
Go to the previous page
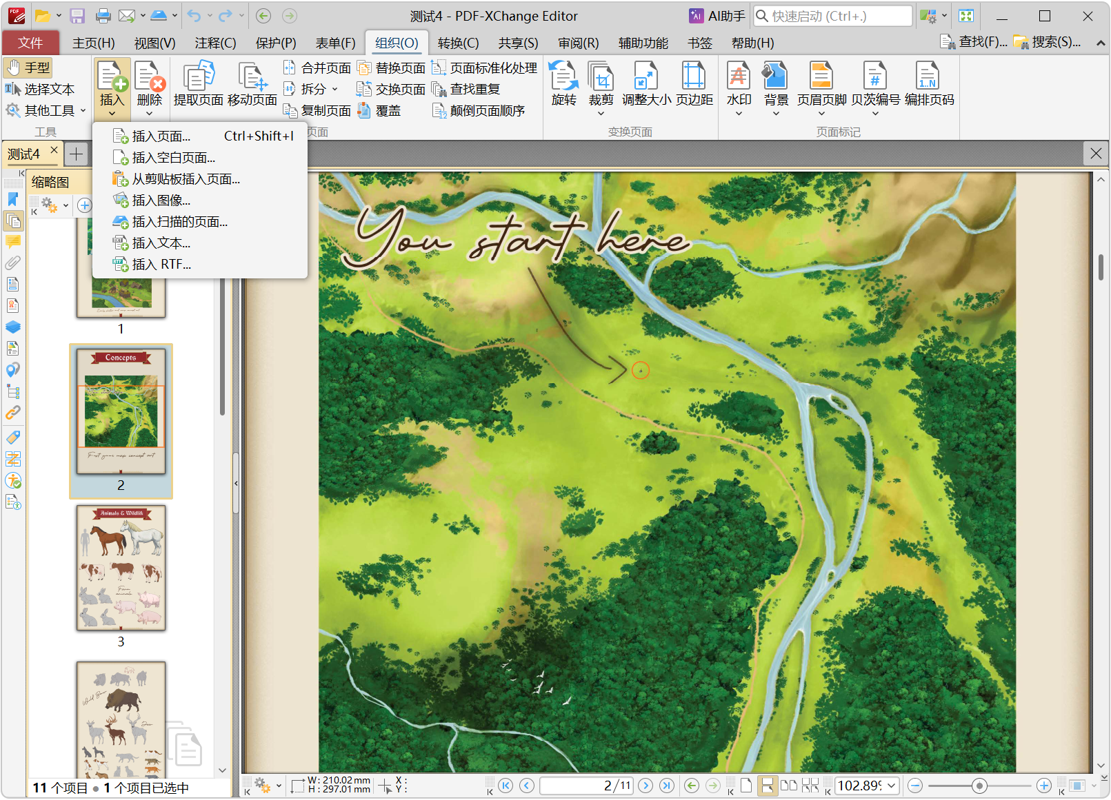pyautogui.click(x=527, y=786)
